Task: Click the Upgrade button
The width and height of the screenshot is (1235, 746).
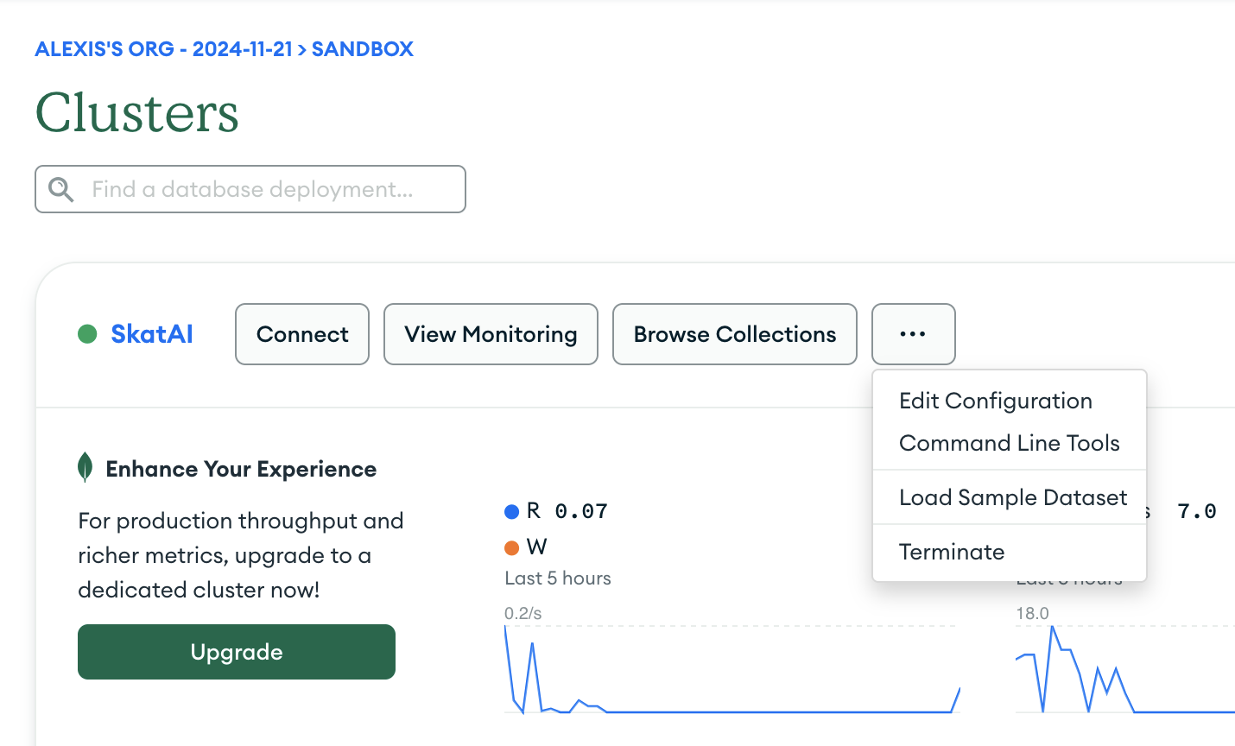Action: pyautogui.click(x=236, y=652)
